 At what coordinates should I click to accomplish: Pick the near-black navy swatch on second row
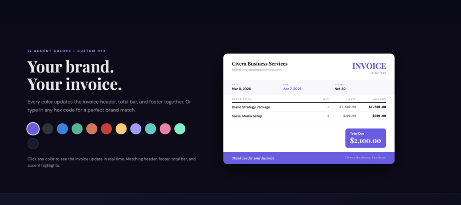click(33, 144)
